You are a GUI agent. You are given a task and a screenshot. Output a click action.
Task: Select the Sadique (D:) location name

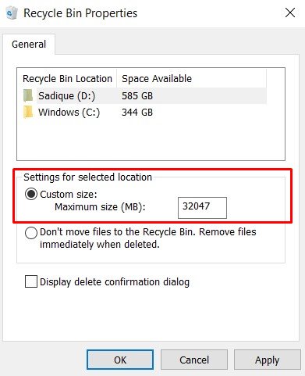click(x=67, y=96)
